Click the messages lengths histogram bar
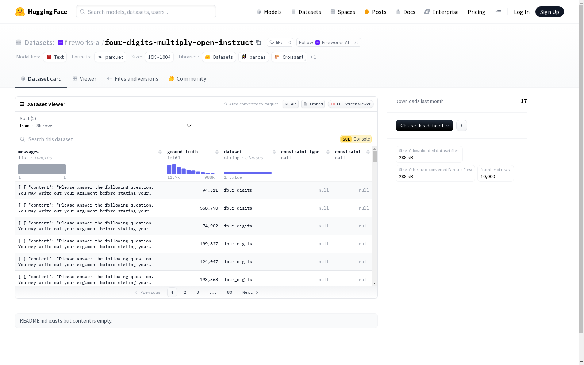Image resolution: width=584 pixels, height=365 pixels. coord(42,169)
